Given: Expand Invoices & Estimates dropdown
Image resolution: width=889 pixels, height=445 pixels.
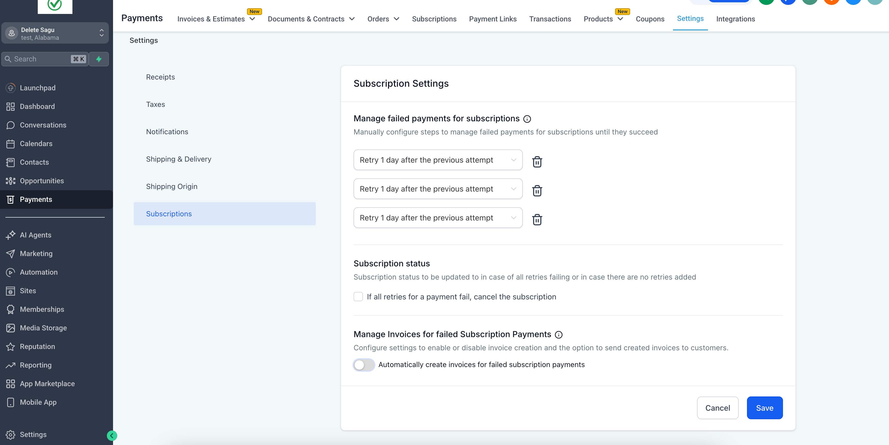Looking at the screenshot, I should click(216, 19).
